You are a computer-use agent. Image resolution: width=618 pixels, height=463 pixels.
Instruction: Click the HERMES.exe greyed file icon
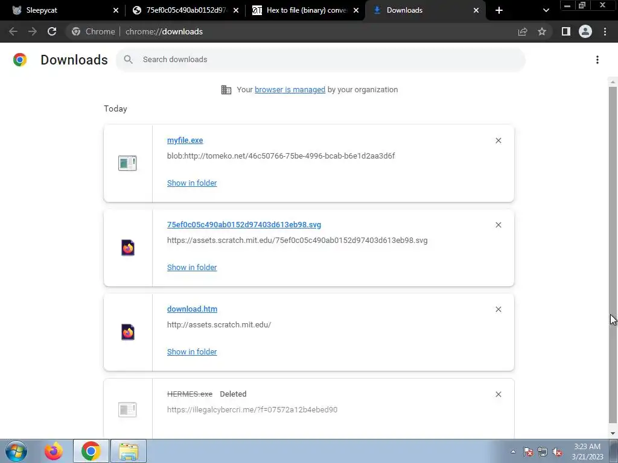pos(127,409)
